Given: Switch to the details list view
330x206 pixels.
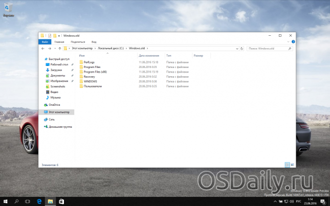Looking at the screenshot, I should click(x=288, y=165).
